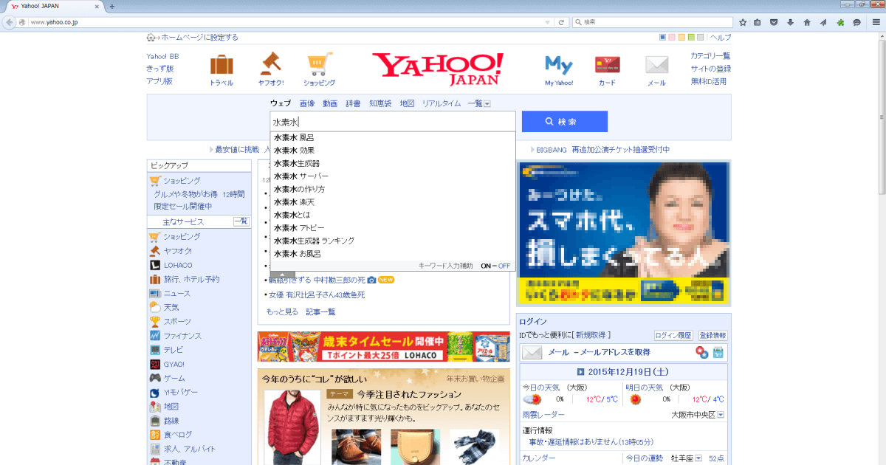Open the スマホ代 banner advertisement

pyautogui.click(x=624, y=233)
